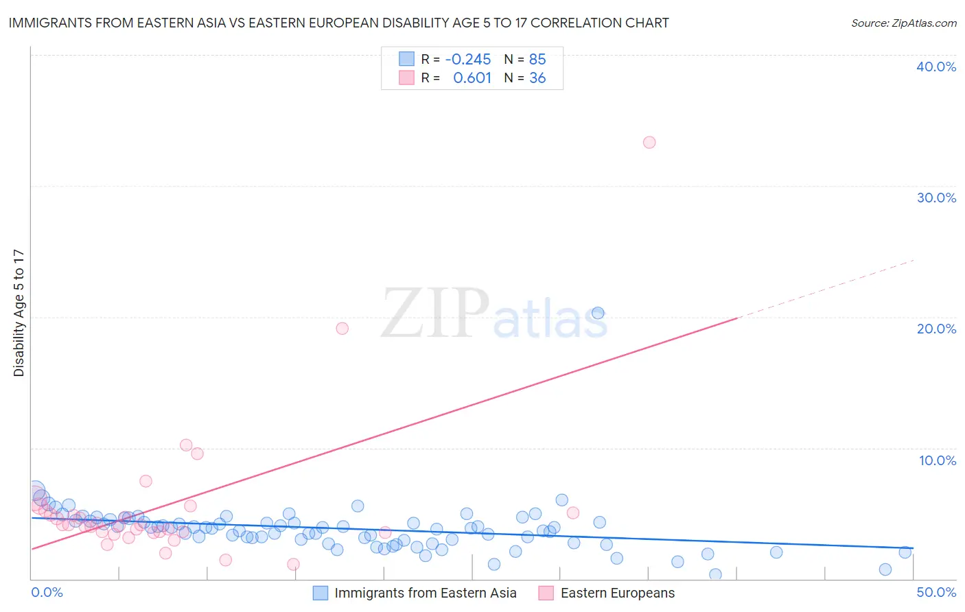Image resolution: width=965 pixels, height=612 pixels.
Task: Click the 20.0% y-axis label
Action: coord(936,329)
